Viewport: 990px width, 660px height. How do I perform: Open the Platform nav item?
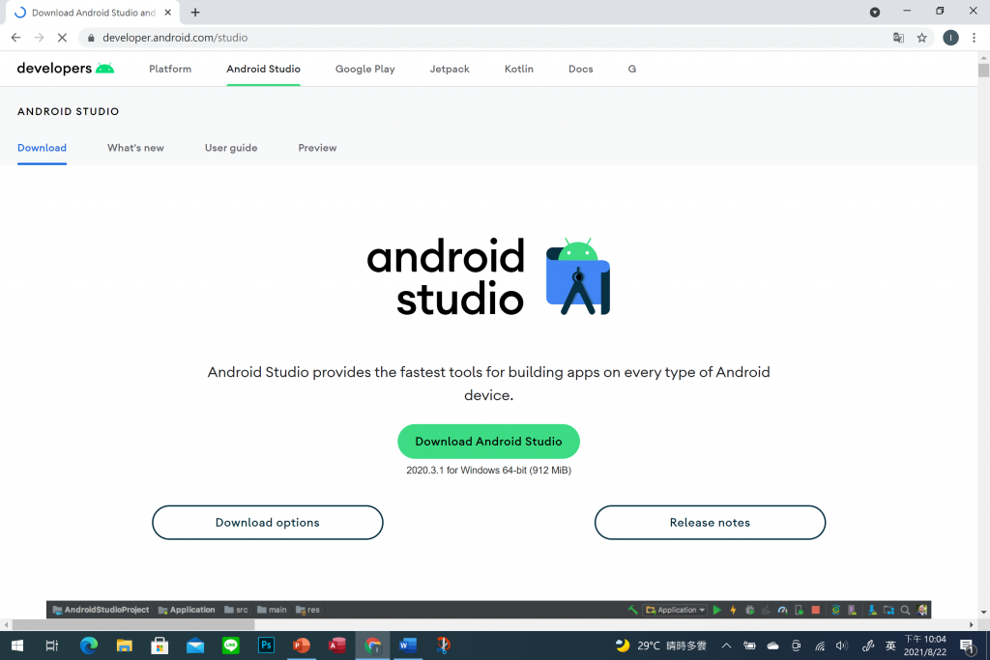[x=170, y=69]
